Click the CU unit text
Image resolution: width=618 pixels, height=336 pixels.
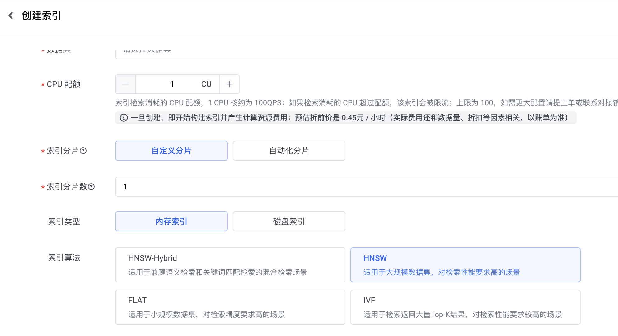pyautogui.click(x=206, y=84)
